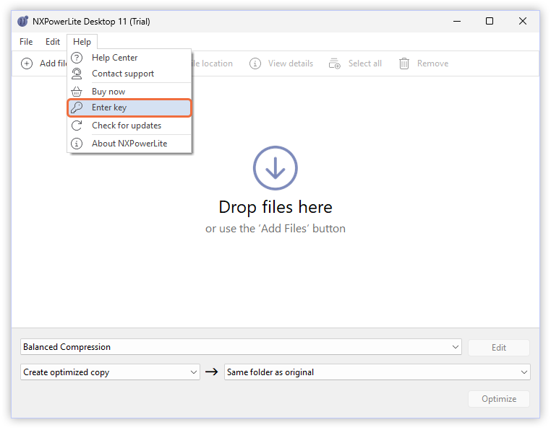Click the refresh icon for Check for updates

(77, 126)
